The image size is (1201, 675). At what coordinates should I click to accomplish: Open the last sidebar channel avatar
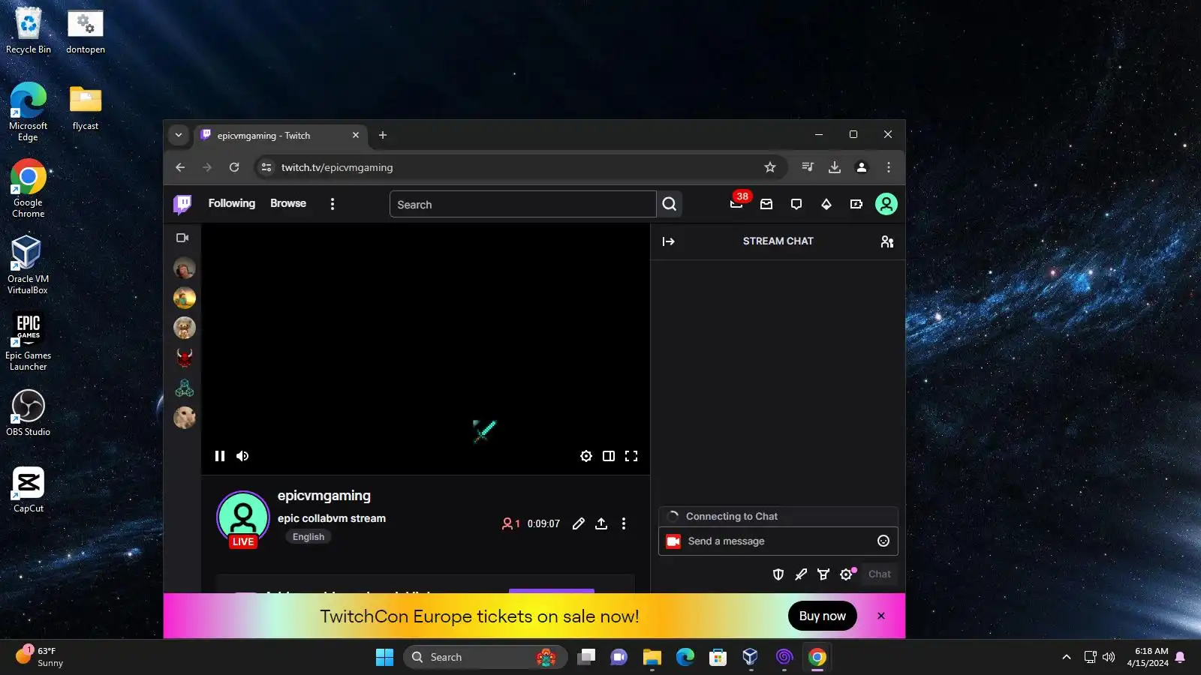pos(185,418)
